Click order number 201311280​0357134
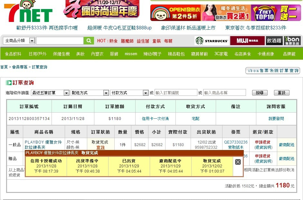 point(29,118)
